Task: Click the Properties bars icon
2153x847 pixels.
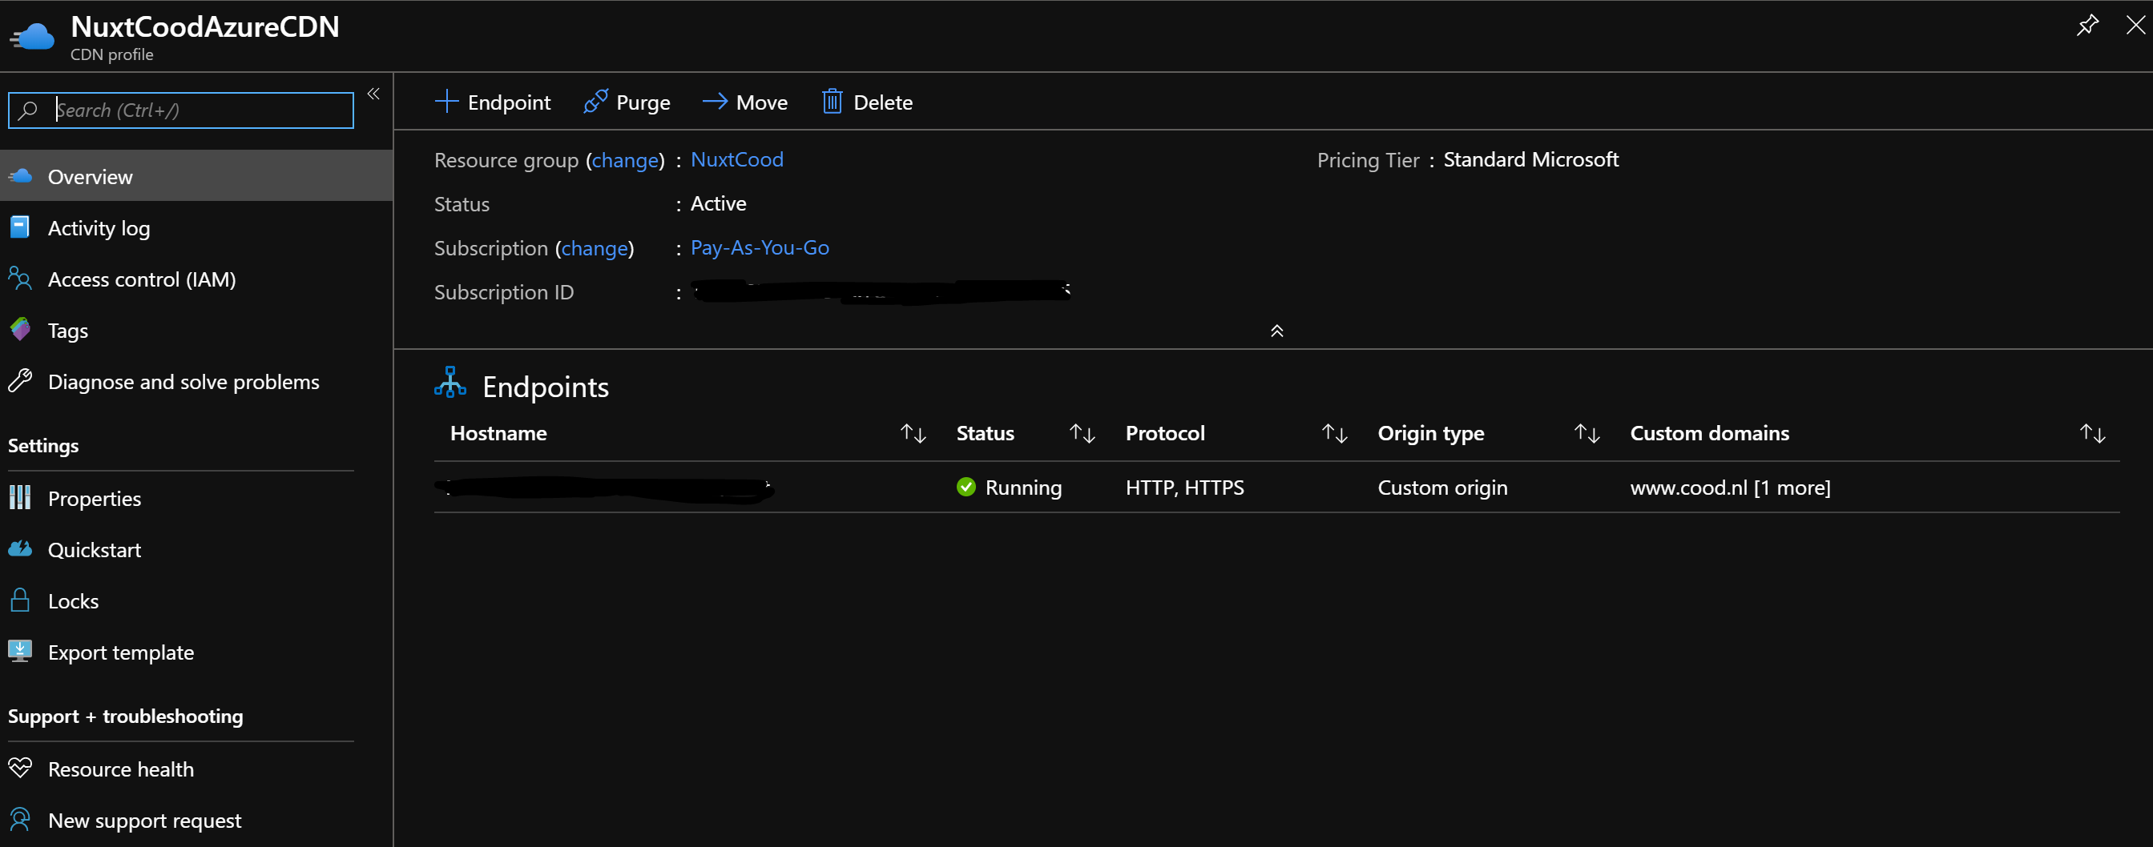Action: coord(20,498)
